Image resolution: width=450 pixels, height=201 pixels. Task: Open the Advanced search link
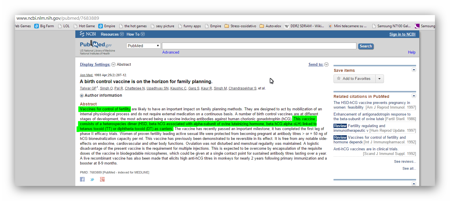pos(171,52)
